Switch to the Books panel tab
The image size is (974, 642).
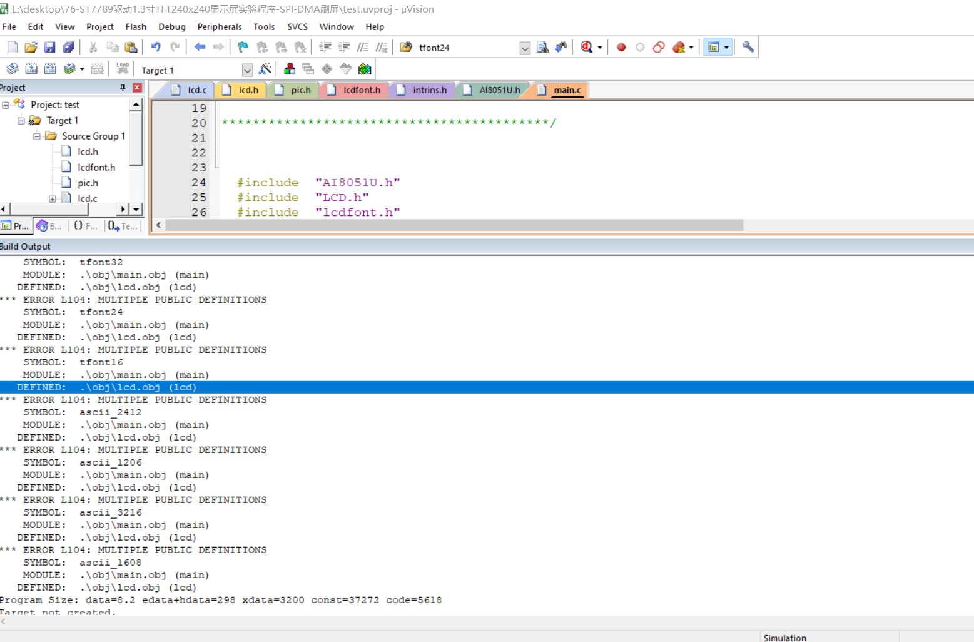[49, 226]
